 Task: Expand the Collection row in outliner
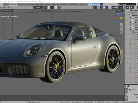[128, 13]
